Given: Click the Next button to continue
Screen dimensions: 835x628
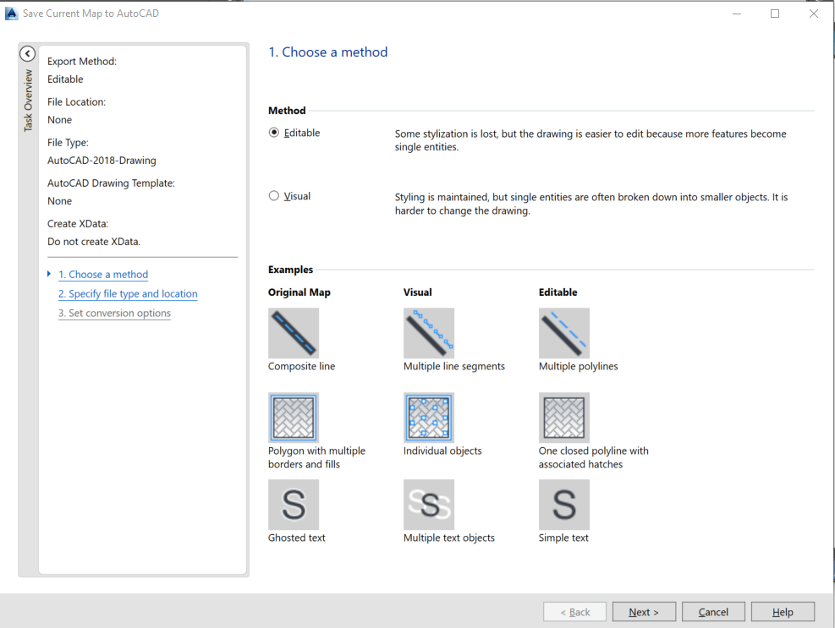Looking at the screenshot, I should click(644, 611).
